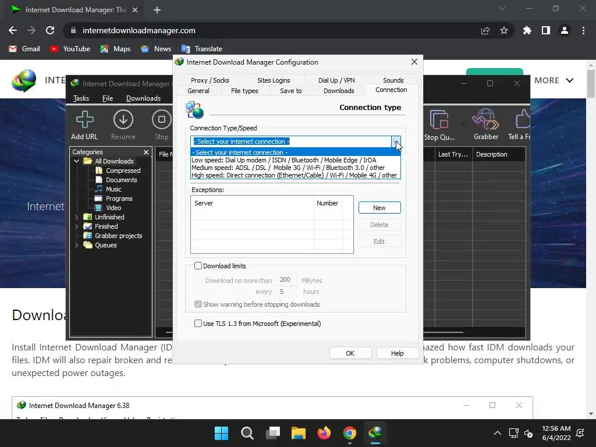The height and width of the screenshot is (447, 596).
Task: Choose the Medium speed ADSL / DSL option
Action: click(x=295, y=168)
